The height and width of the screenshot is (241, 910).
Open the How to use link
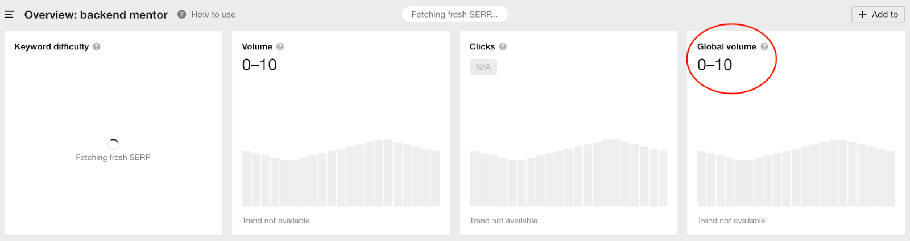pos(213,15)
